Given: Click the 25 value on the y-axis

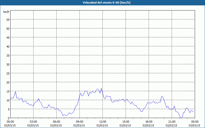Looking at the screenshot, I should (x=8, y=73).
